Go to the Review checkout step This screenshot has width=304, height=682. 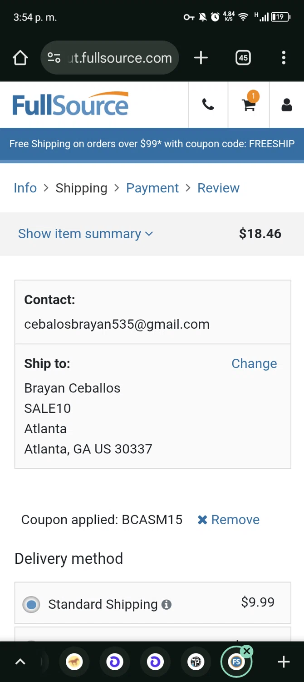click(x=218, y=188)
